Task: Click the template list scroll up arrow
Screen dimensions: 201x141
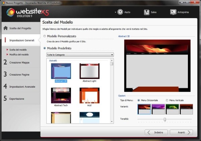Action: tap(112, 60)
